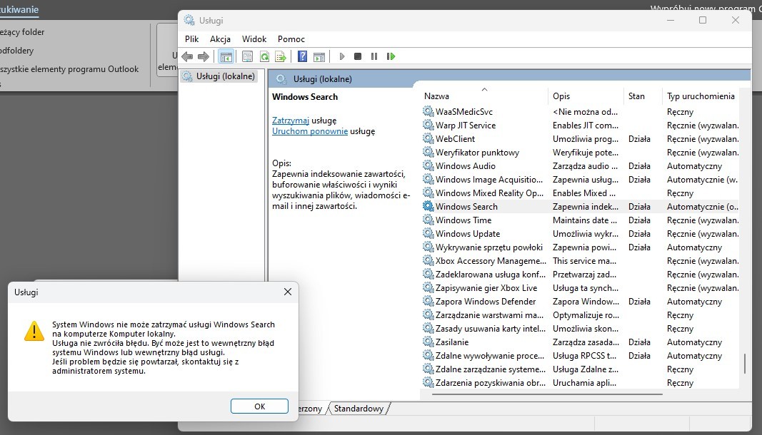Screen dimensions: 762x435
Task: Select the Weryfikator punktowy service
Action: [x=580, y=152]
